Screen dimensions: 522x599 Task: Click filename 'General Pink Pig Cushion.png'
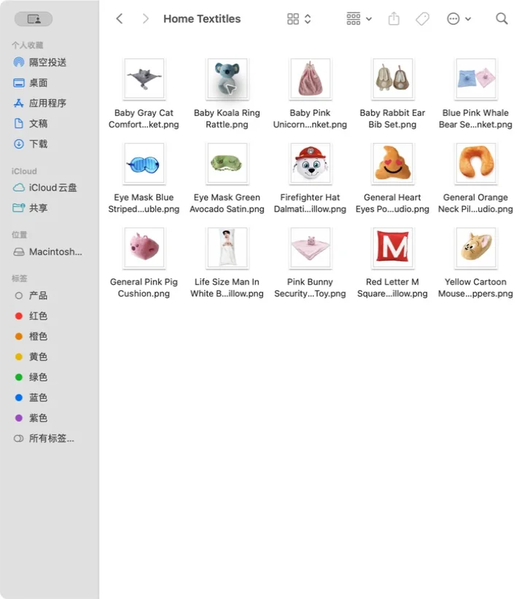coord(144,288)
